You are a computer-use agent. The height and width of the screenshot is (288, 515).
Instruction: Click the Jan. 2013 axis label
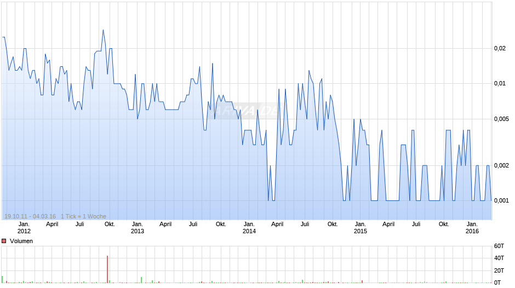click(x=138, y=228)
